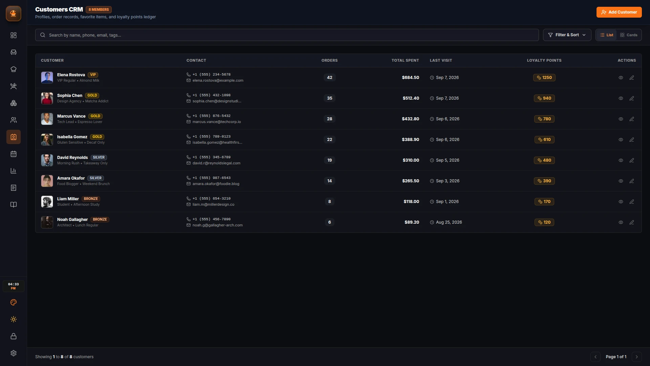The image size is (650, 366).
Task: Click the lock icon in sidebar
Action: (14, 336)
